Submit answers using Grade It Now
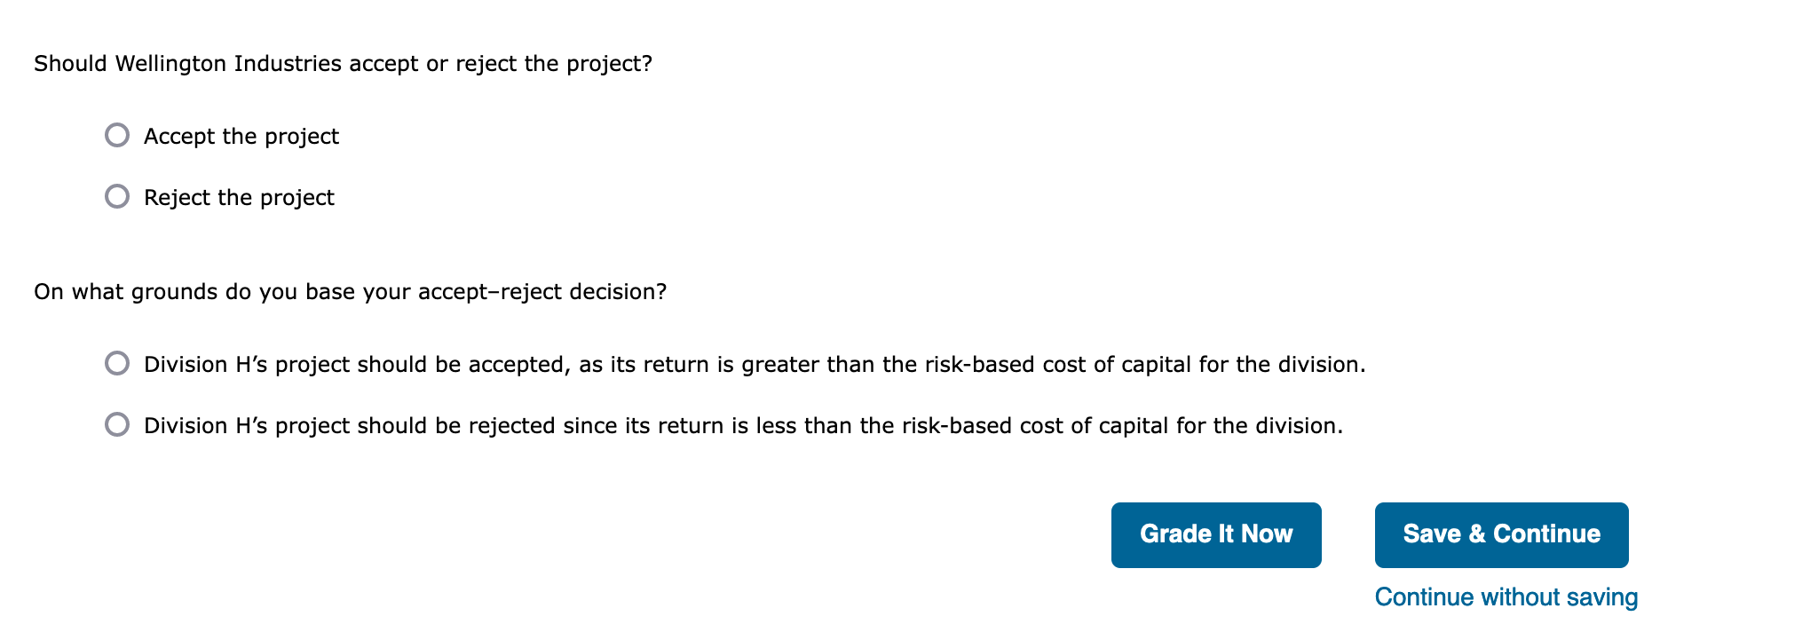This screenshot has height=632, width=1818. [x=1216, y=533]
